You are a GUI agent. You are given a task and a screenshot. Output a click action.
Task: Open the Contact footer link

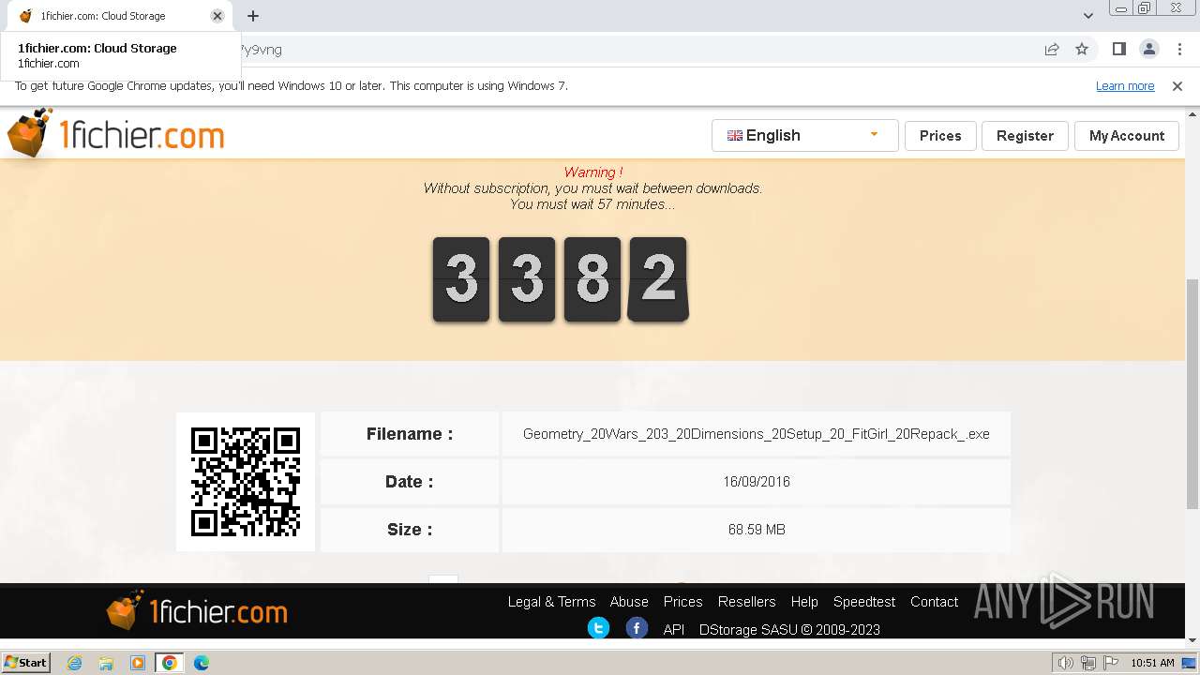tap(934, 602)
